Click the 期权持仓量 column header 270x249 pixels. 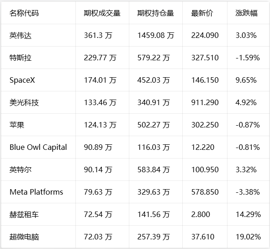(x=155, y=13)
